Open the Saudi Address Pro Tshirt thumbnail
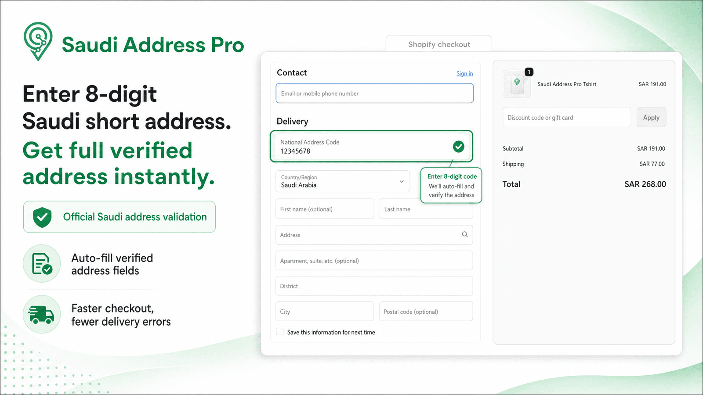 517,84
